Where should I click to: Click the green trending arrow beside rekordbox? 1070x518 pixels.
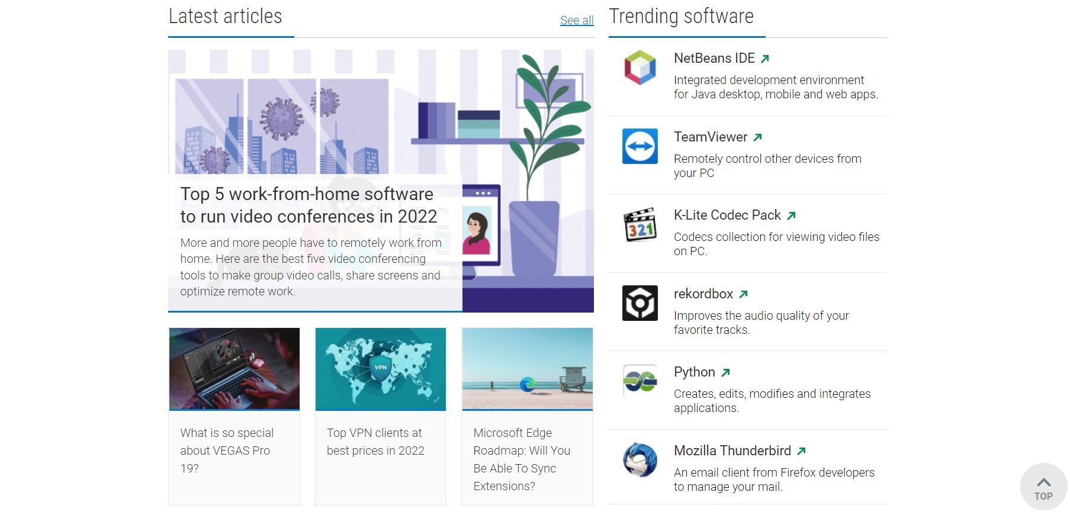tap(743, 294)
